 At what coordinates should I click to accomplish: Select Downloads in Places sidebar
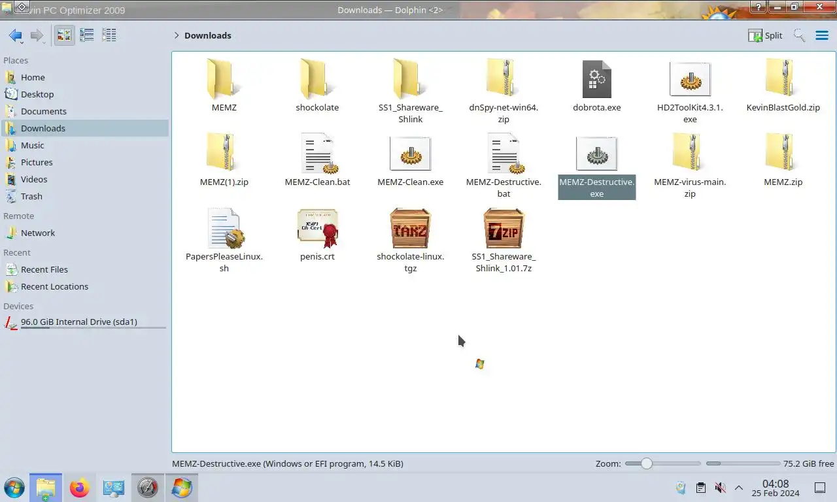pyautogui.click(x=85, y=128)
